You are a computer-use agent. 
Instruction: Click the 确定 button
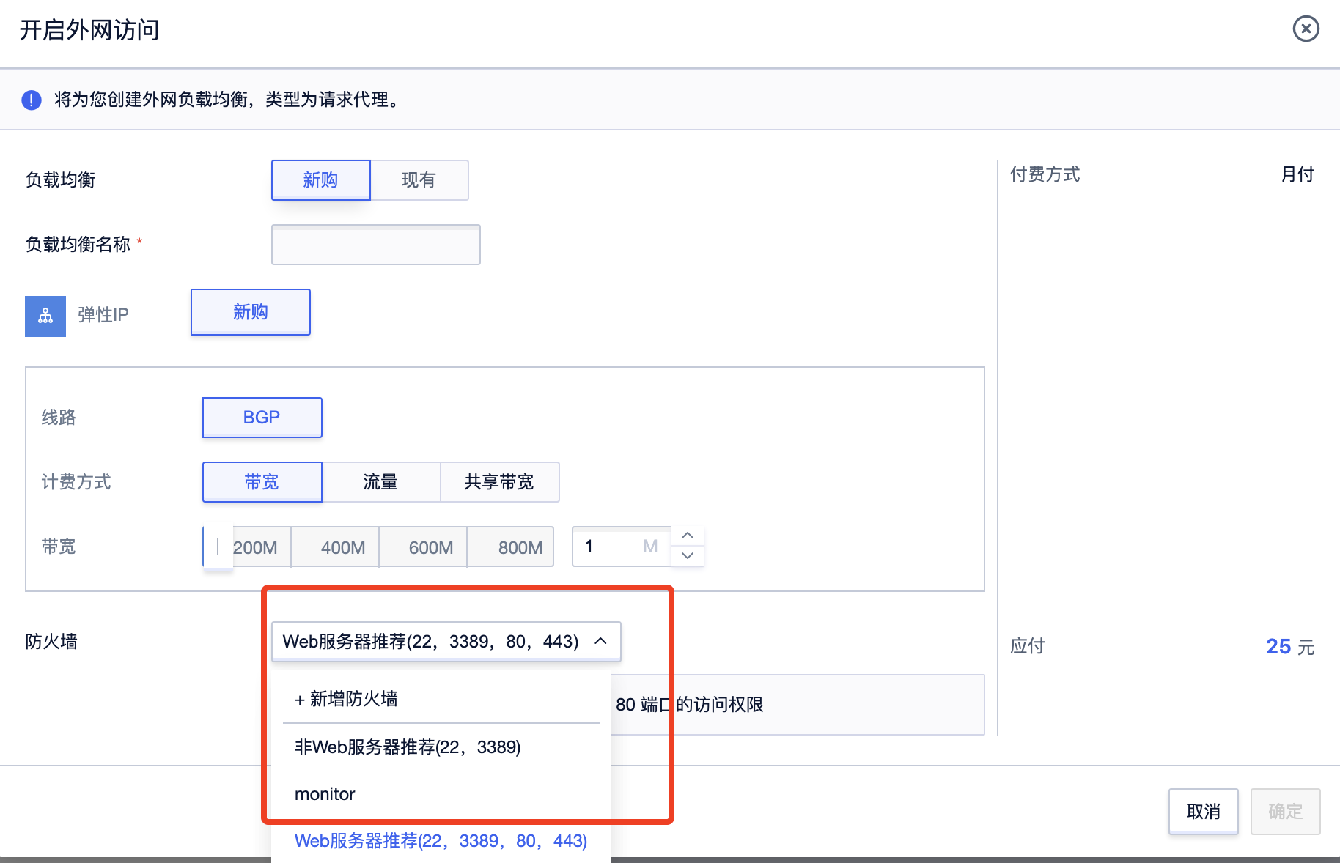(1286, 812)
